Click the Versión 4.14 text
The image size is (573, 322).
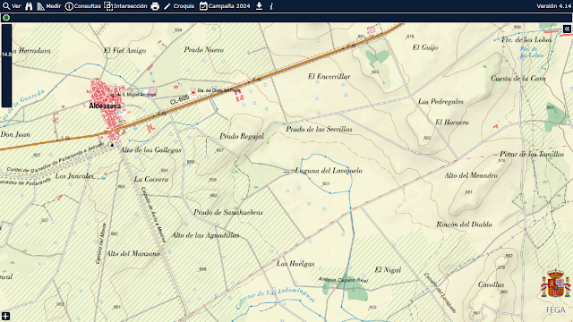(553, 6)
